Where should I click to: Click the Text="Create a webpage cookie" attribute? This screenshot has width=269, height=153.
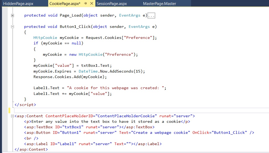click(155, 132)
